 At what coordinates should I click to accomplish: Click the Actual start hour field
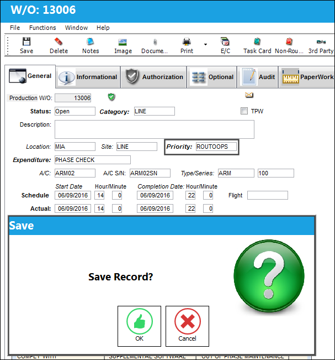[99, 208]
